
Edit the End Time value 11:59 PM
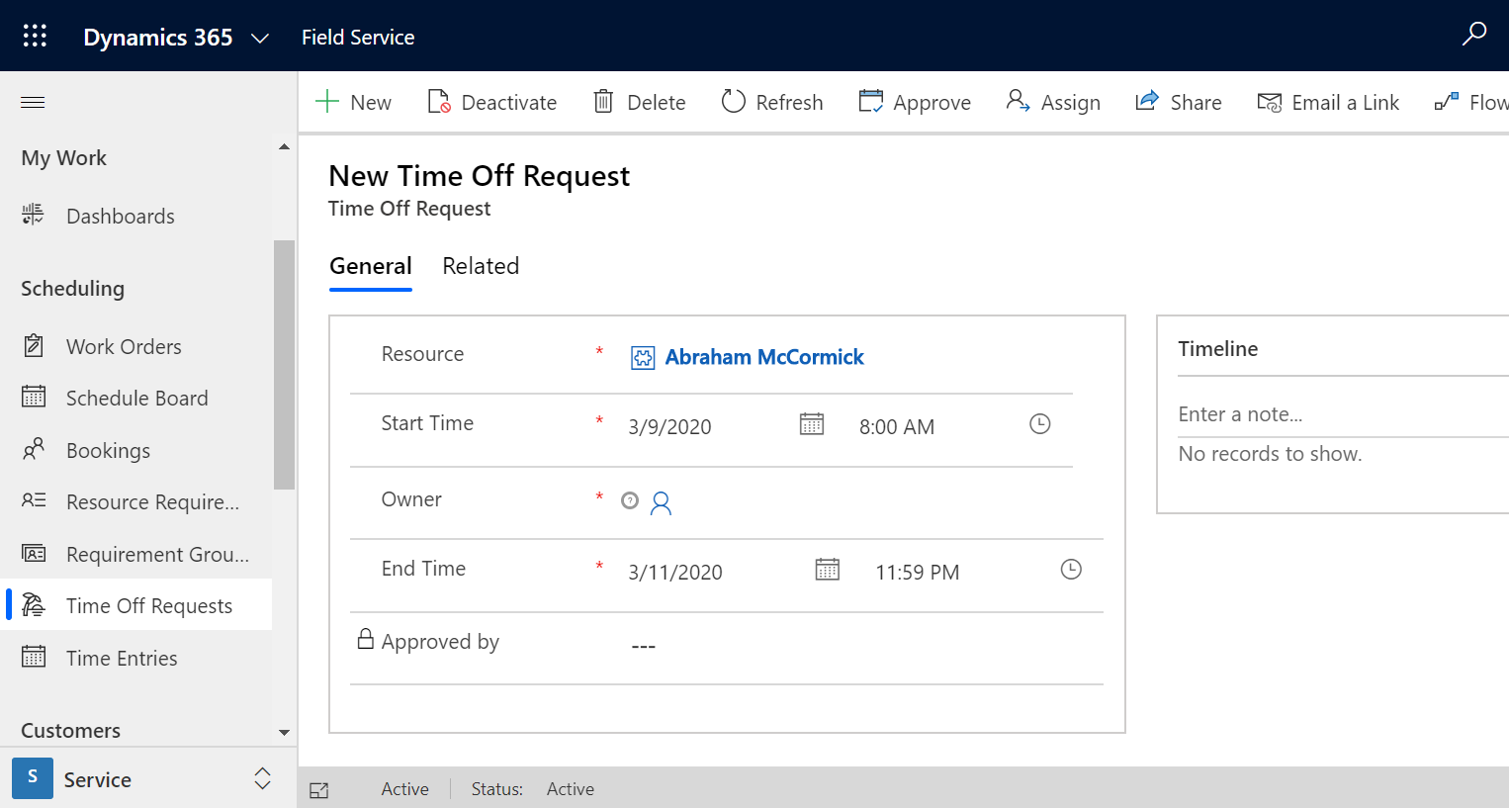click(x=918, y=573)
